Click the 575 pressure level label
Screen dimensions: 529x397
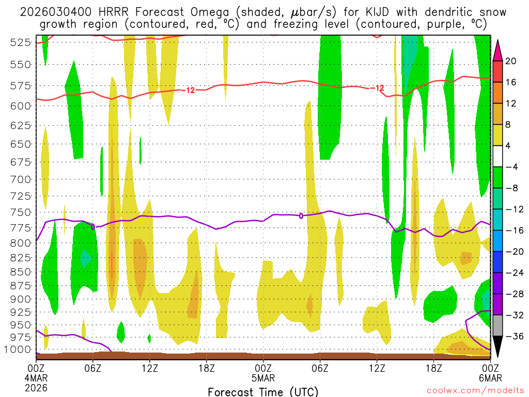[x=21, y=86]
